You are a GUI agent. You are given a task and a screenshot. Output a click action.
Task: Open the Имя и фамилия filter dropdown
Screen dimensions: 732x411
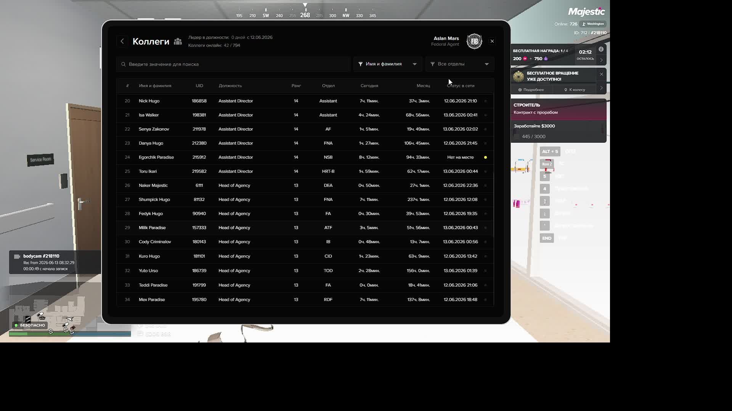388,64
